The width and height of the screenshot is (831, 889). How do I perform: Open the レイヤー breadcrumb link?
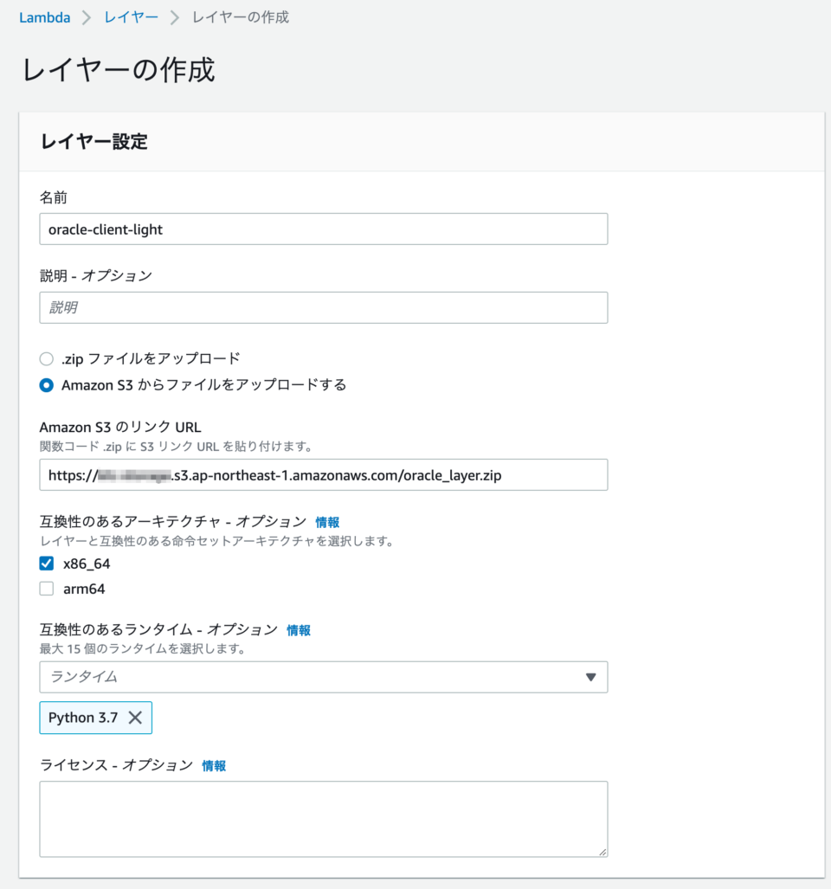(131, 16)
